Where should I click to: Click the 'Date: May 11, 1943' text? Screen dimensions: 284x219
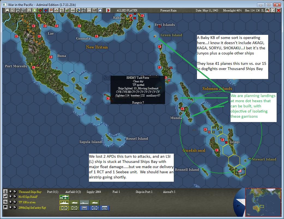(x=207, y=10)
